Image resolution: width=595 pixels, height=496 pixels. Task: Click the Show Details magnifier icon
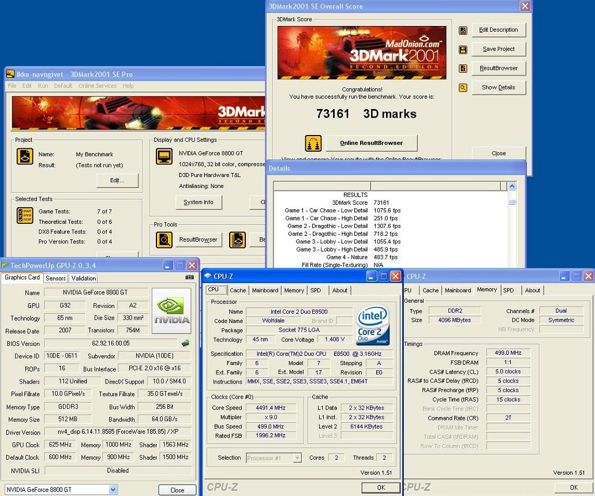click(x=463, y=88)
